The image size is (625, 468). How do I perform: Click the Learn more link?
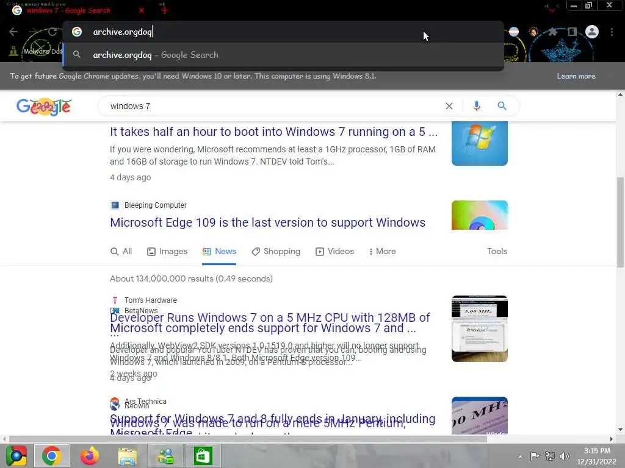coord(576,76)
